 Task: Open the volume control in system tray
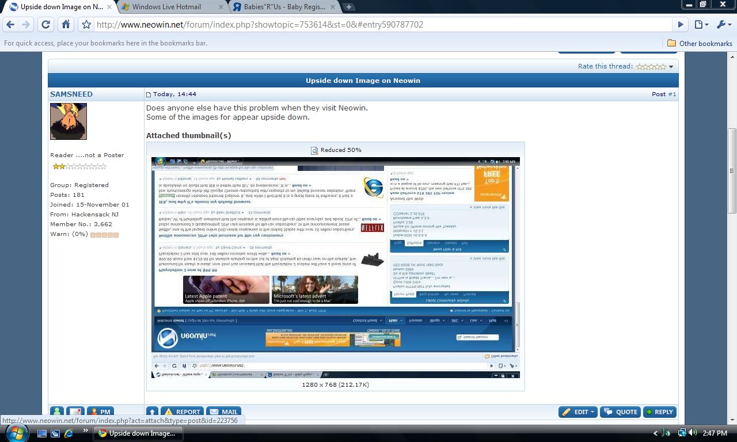click(x=693, y=433)
